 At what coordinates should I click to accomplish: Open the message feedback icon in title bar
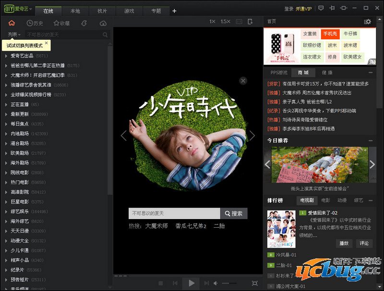(x=321, y=8)
